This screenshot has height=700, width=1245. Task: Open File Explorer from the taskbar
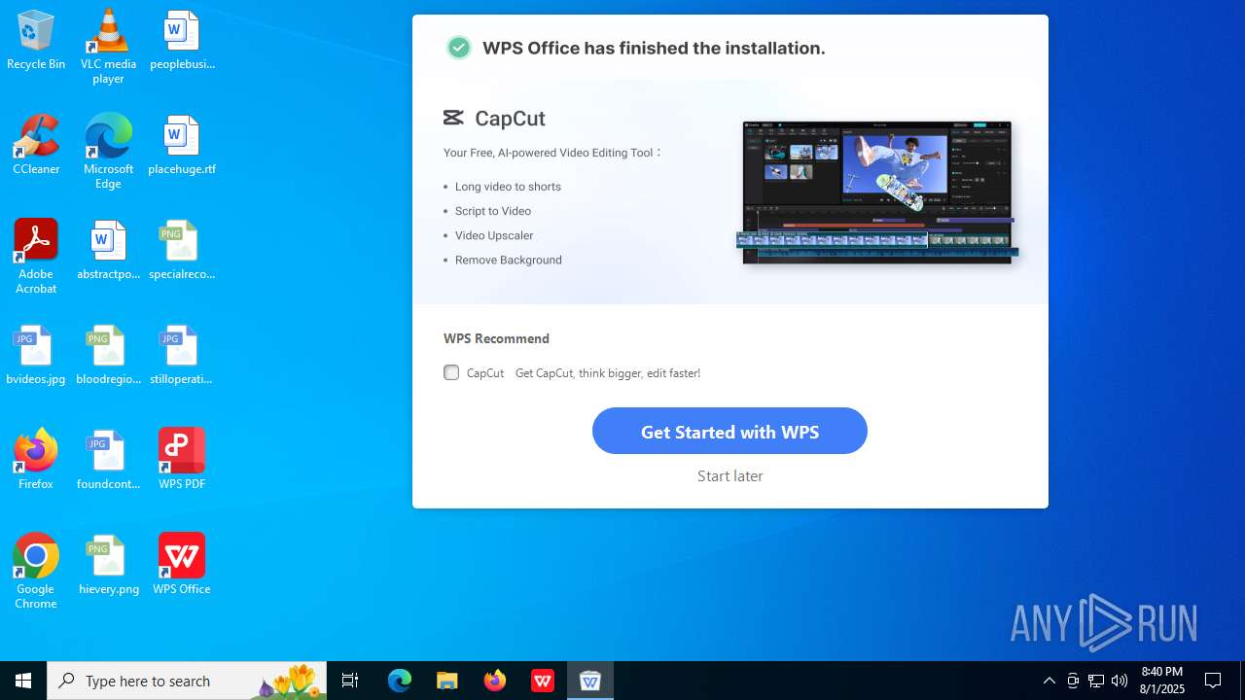coord(446,681)
